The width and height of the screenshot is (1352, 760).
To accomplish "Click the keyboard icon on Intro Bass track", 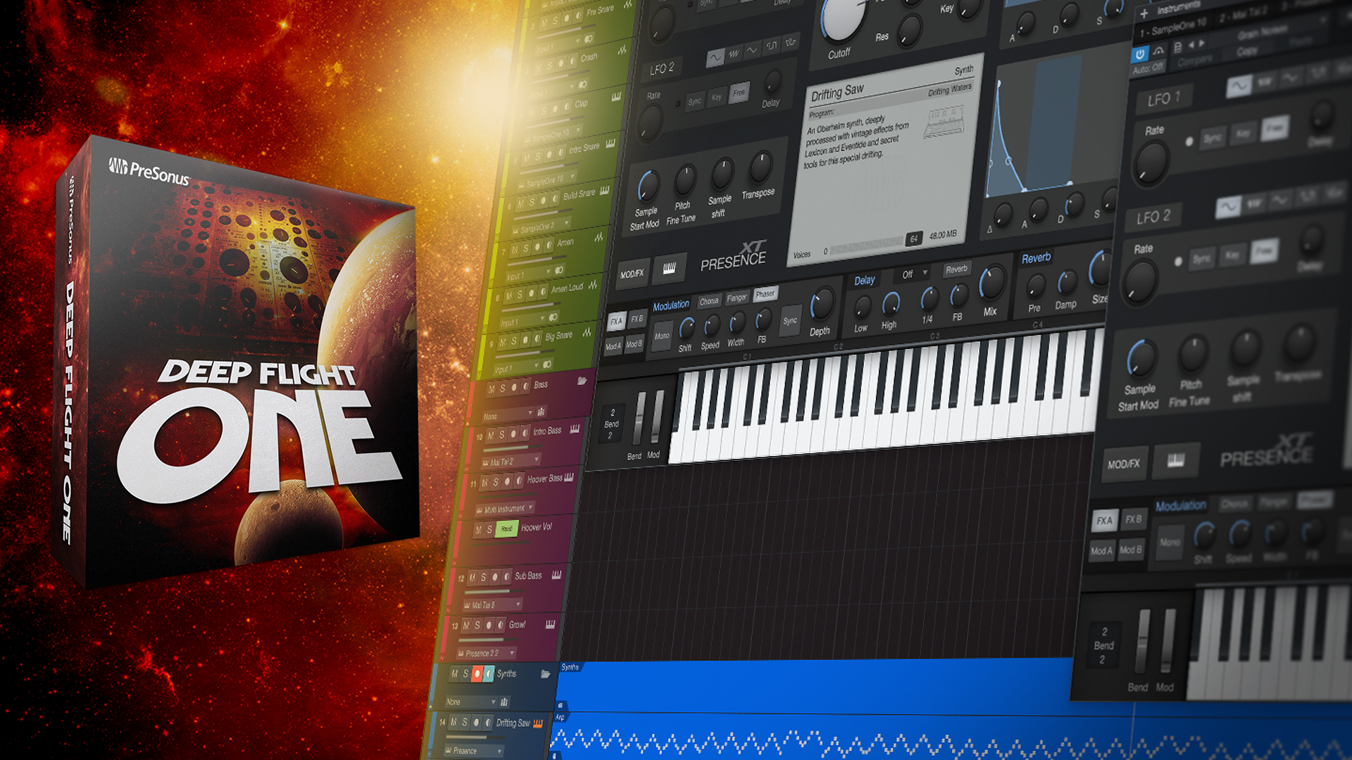I will tap(575, 429).
